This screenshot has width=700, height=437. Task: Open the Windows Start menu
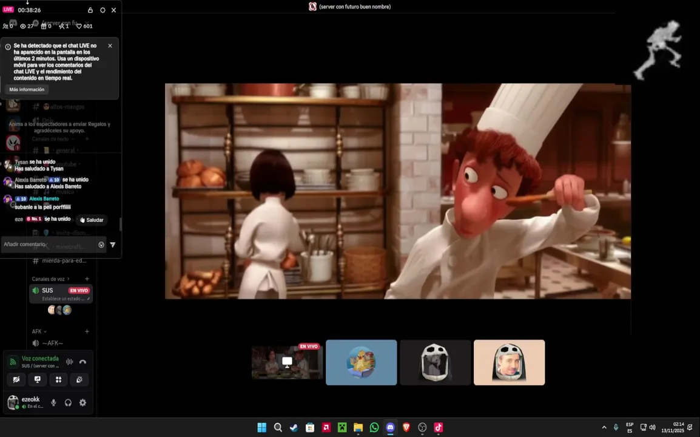pos(262,428)
